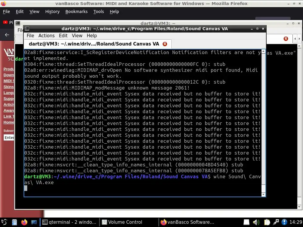This screenshot has height=227, width=303.
Task: Select the YouTube tab in Firefox
Action: pos(8,22)
